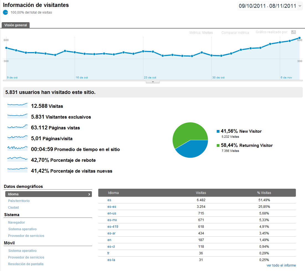Click the Páginas/visita sparkline
Viewport: 305px width, 271px height.
click(17, 137)
